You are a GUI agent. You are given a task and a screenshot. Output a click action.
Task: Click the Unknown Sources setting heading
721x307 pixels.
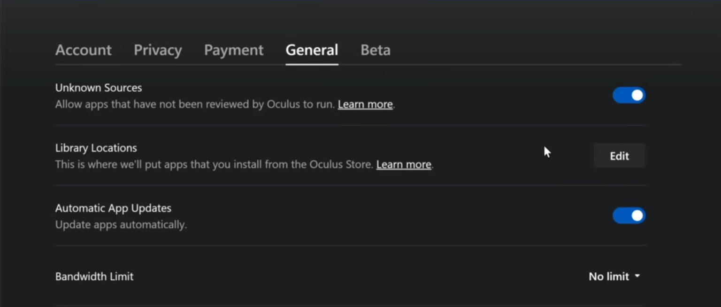click(99, 88)
